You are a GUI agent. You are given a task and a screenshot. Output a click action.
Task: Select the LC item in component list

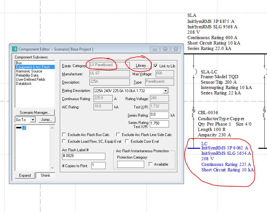tap(24, 128)
